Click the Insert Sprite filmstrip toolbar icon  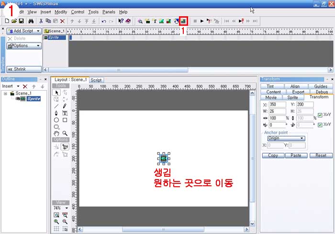tap(183, 21)
